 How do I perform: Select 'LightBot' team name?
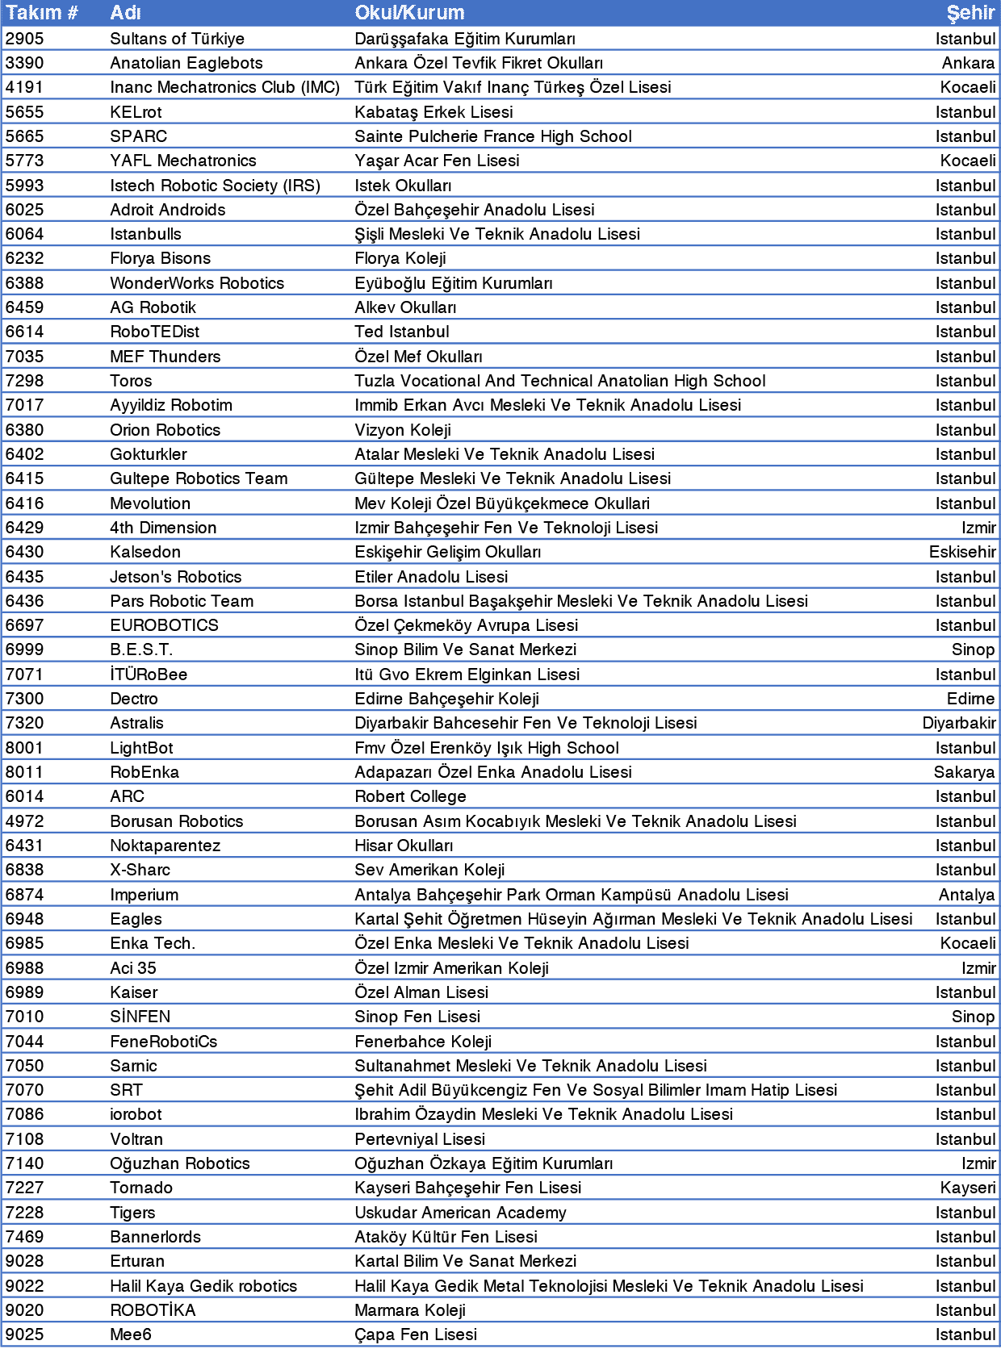point(141,748)
